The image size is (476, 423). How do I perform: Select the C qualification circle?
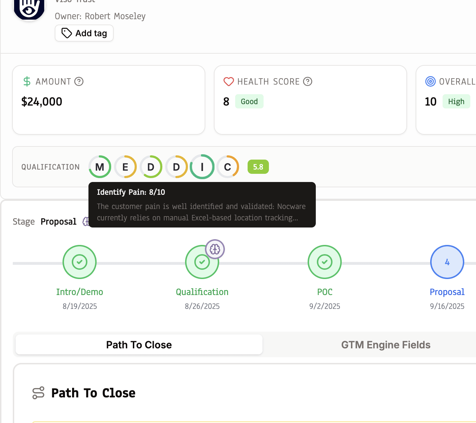(x=228, y=167)
